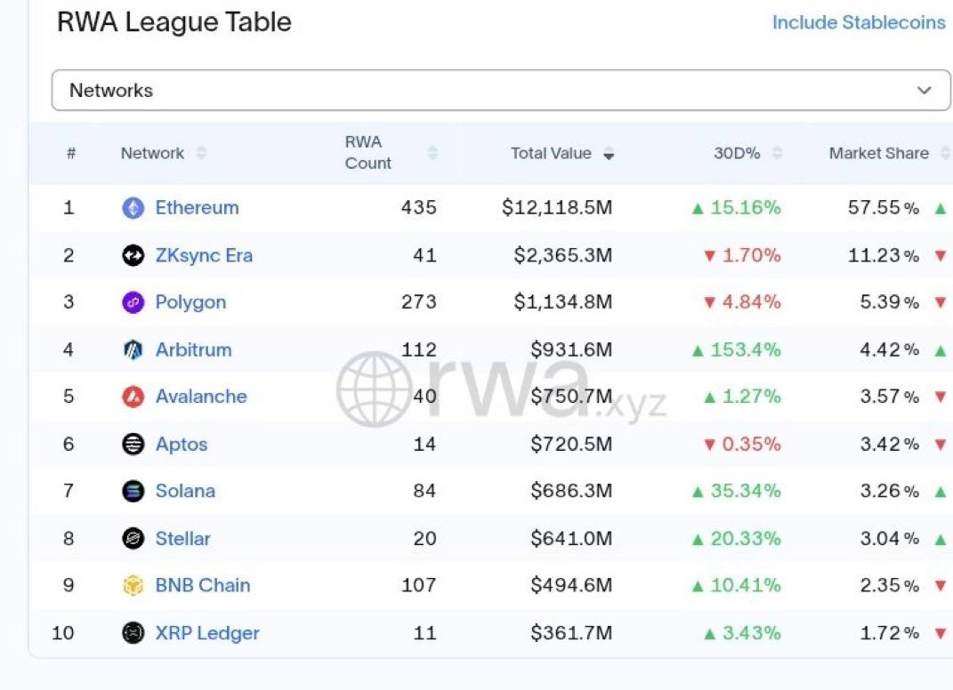Sort by the Market Share column header
The height and width of the screenshot is (690, 953).
click(x=879, y=154)
